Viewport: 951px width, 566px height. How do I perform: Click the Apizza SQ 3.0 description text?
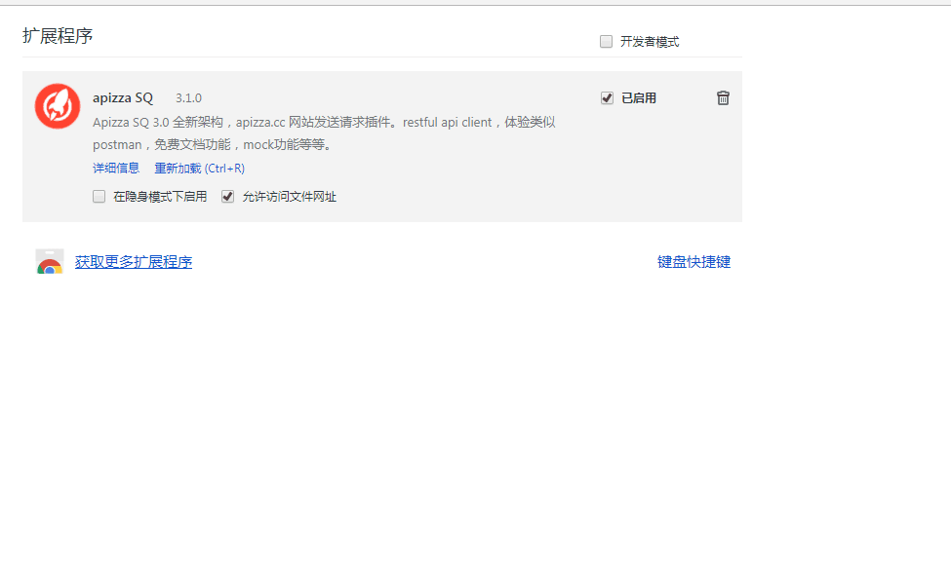[x=324, y=133]
